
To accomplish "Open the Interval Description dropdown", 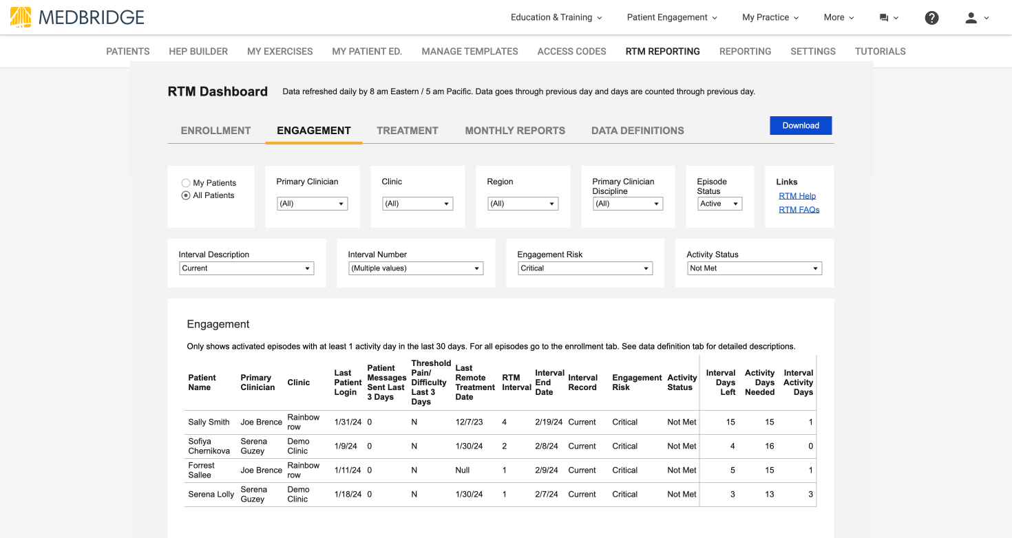I will [246, 268].
